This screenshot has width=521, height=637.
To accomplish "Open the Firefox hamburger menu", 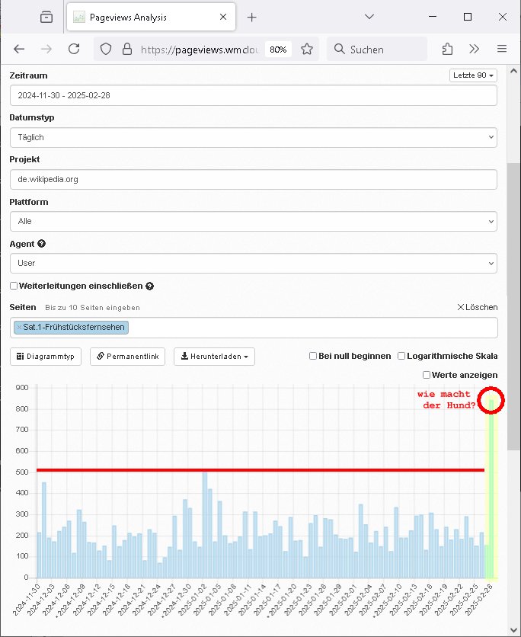I will (502, 50).
